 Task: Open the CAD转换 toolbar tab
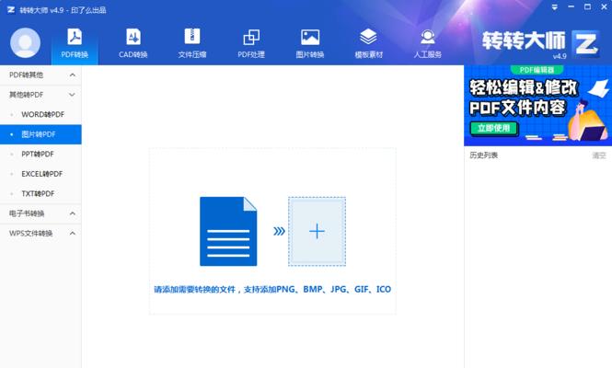(133, 44)
